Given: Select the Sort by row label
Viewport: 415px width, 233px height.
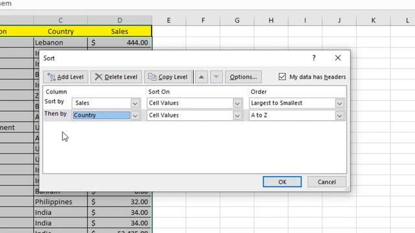Looking at the screenshot, I should point(54,102).
